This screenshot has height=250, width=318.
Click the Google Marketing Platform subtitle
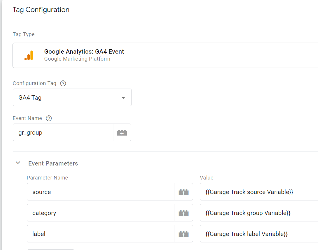pos(77,59)
